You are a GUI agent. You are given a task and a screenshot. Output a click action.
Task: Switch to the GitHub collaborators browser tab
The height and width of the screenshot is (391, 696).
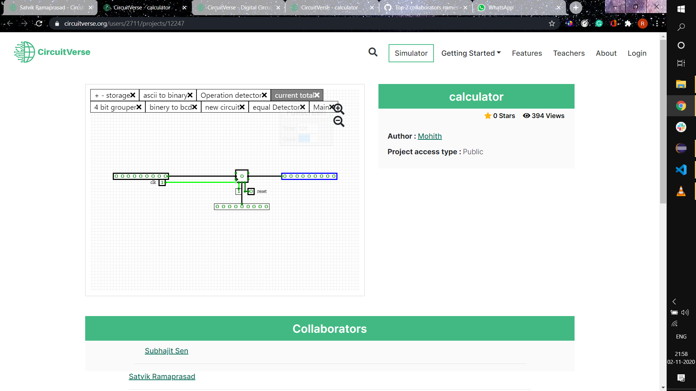click(x=426, y=8)
